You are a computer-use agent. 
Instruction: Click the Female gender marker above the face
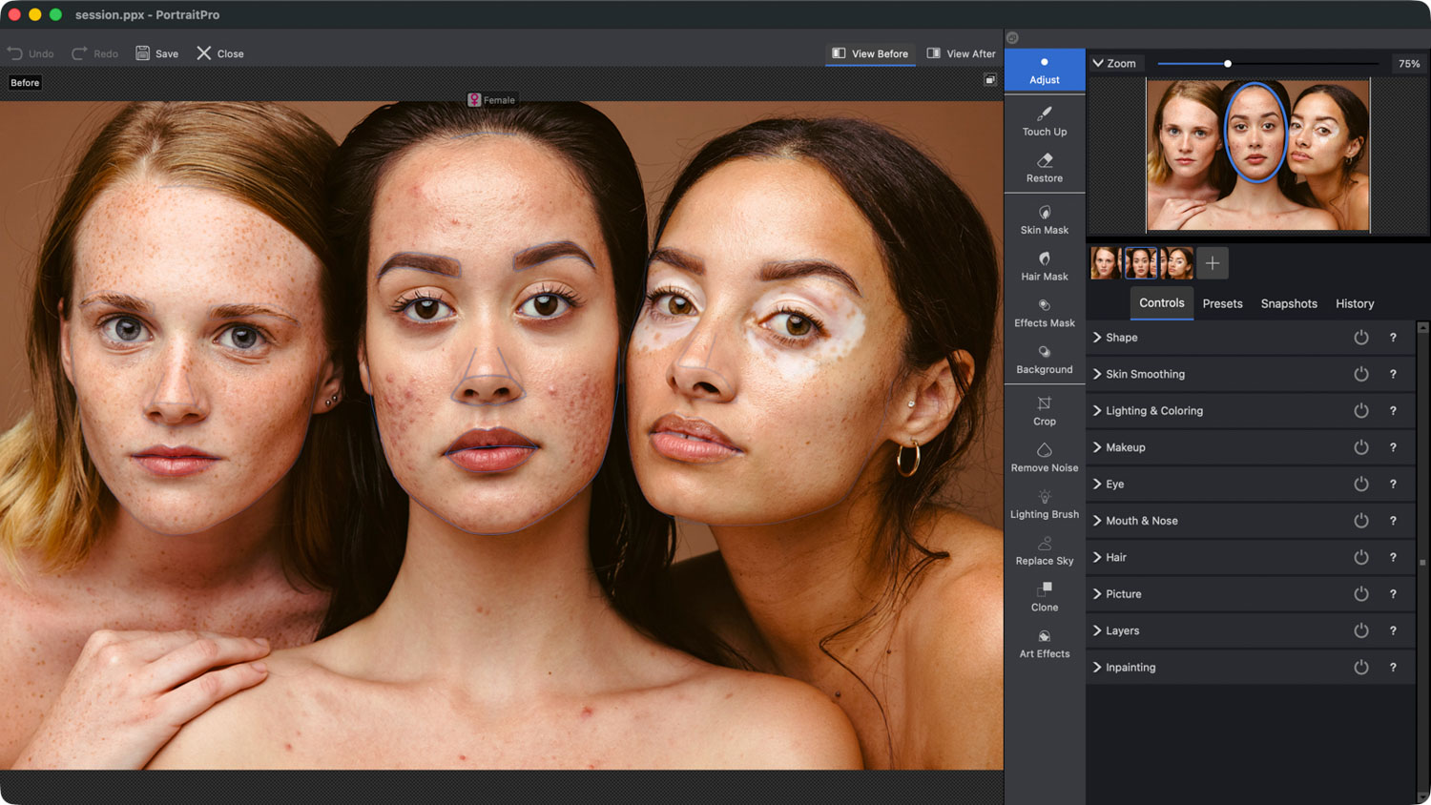tap(492, 99)
